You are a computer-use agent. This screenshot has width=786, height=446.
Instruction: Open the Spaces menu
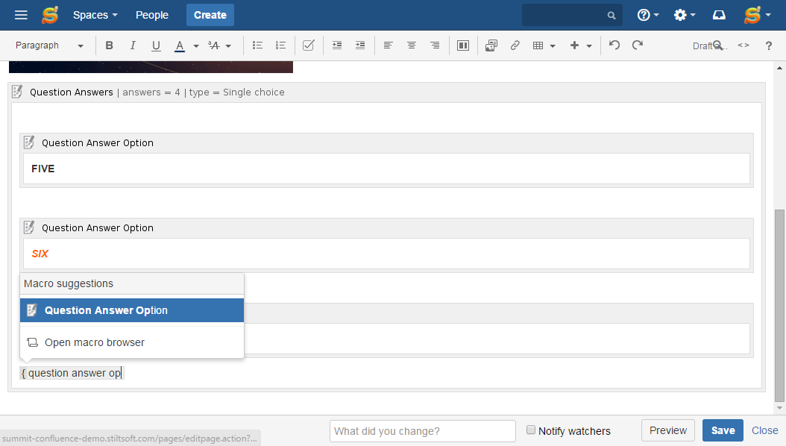point(95,15)
